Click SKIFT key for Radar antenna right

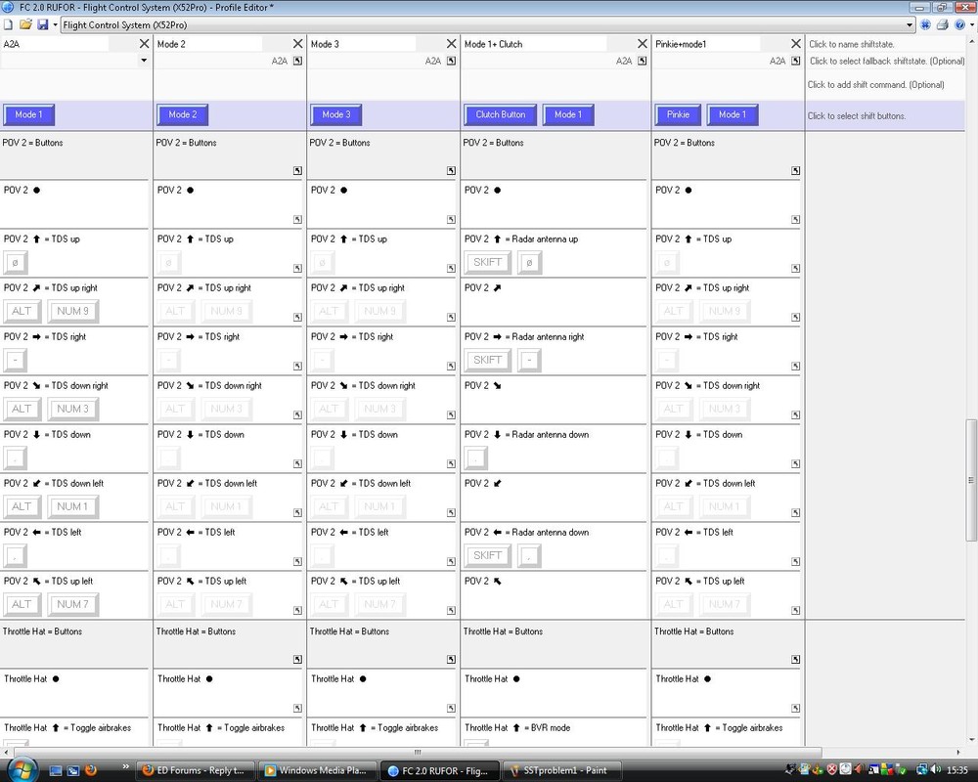pos(488,361)
